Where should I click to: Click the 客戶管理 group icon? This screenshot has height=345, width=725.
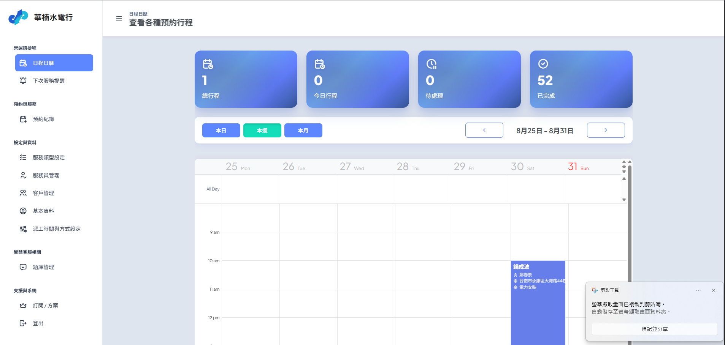(x=23, y=193)
